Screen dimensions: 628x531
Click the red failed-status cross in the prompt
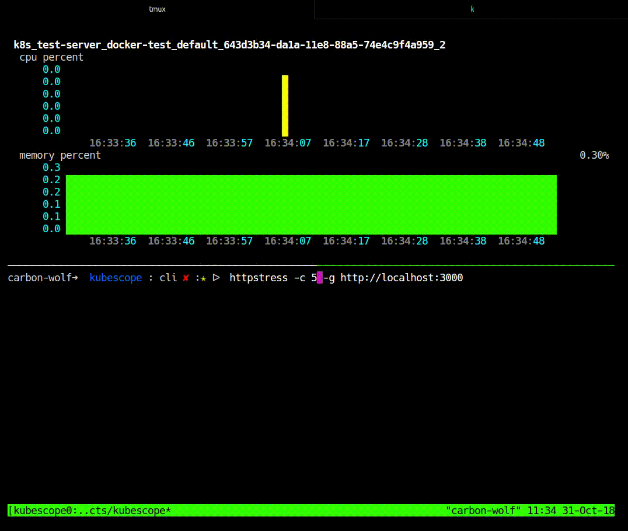pyautogui.click(x=185, y=277)
